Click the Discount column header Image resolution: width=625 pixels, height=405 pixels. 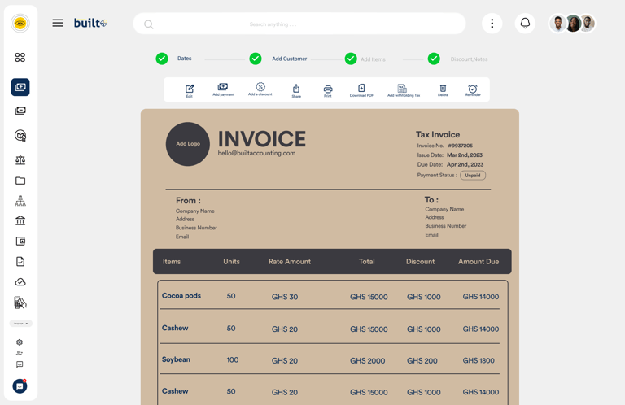point(420,262)
